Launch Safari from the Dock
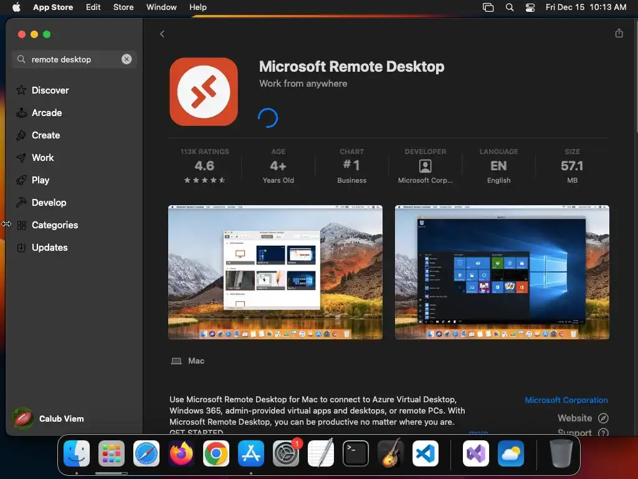The width and height of the screenshot is (638, 479). 146,453
